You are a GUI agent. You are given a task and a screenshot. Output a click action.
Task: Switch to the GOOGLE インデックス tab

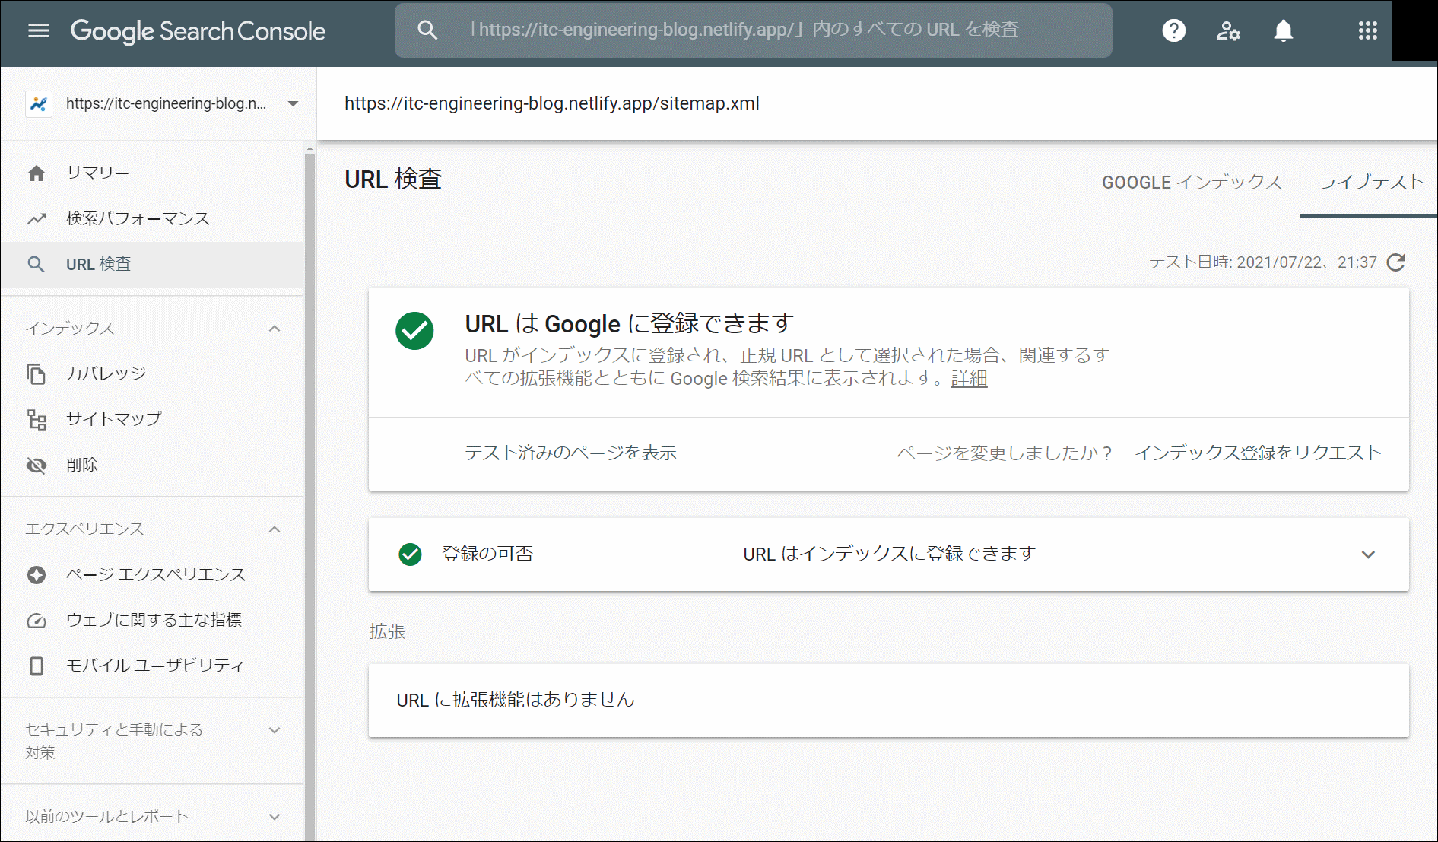pos(1192,183)
